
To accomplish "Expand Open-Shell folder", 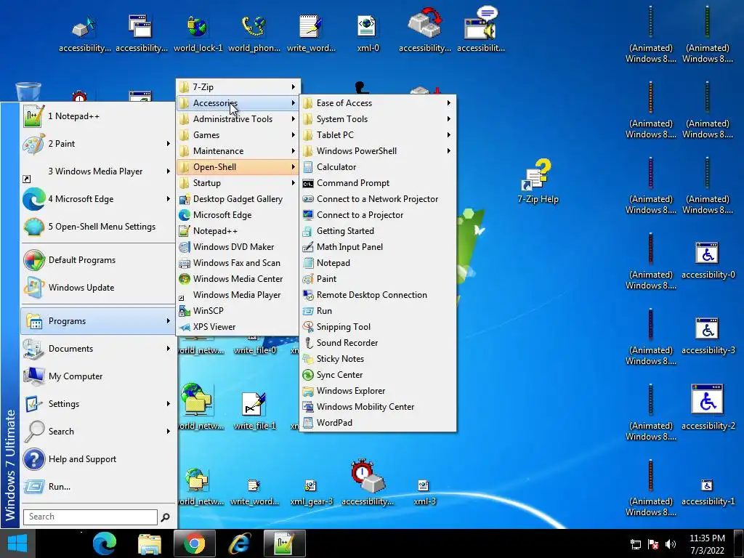I will click(238, 167).
